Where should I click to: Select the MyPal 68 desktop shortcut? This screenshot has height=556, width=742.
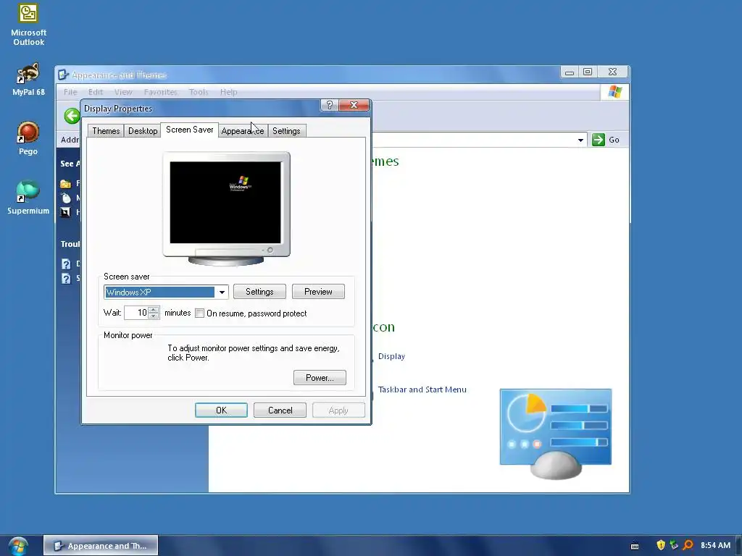click(x=28, y=80)
